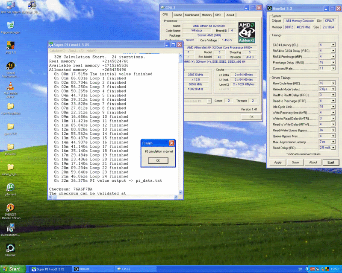Viewport: 342px width, 273px height.
Task: Click the Save button in MemSet
Action: point(295,163)
